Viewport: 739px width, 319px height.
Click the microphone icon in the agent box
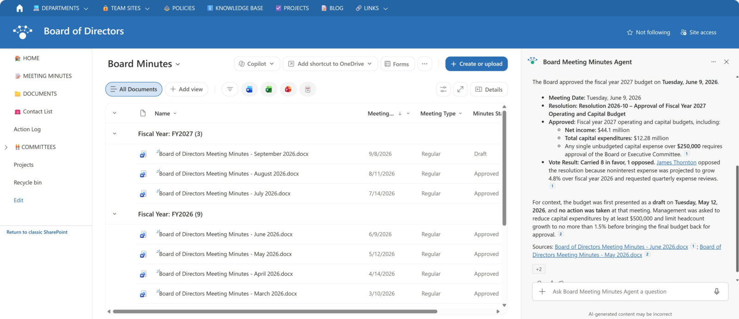717,292
